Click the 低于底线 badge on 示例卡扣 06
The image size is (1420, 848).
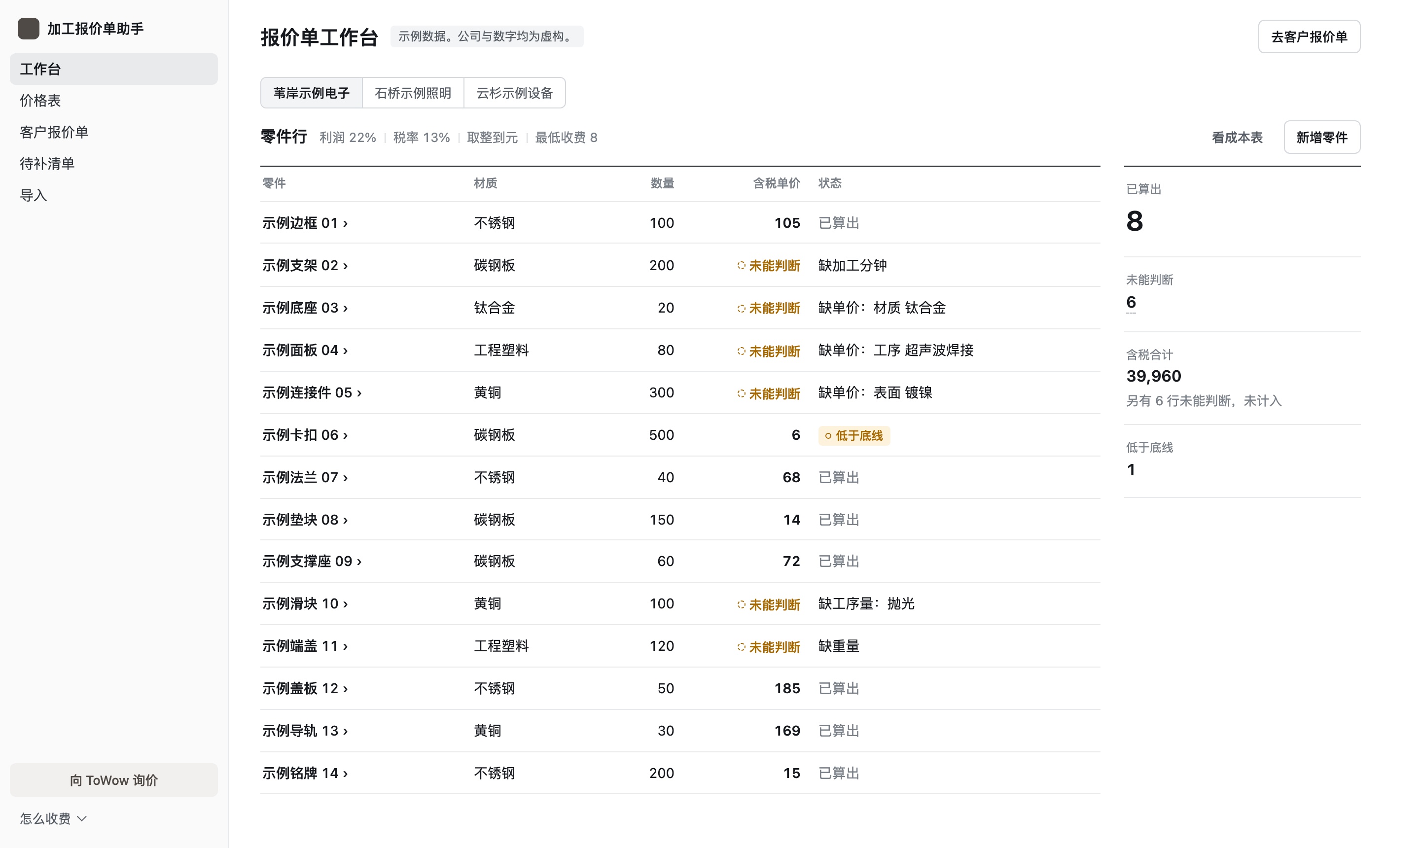pos(853,435)
